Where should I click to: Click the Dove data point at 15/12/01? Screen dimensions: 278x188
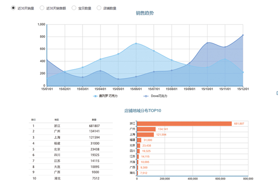click(x=243, y=35)
